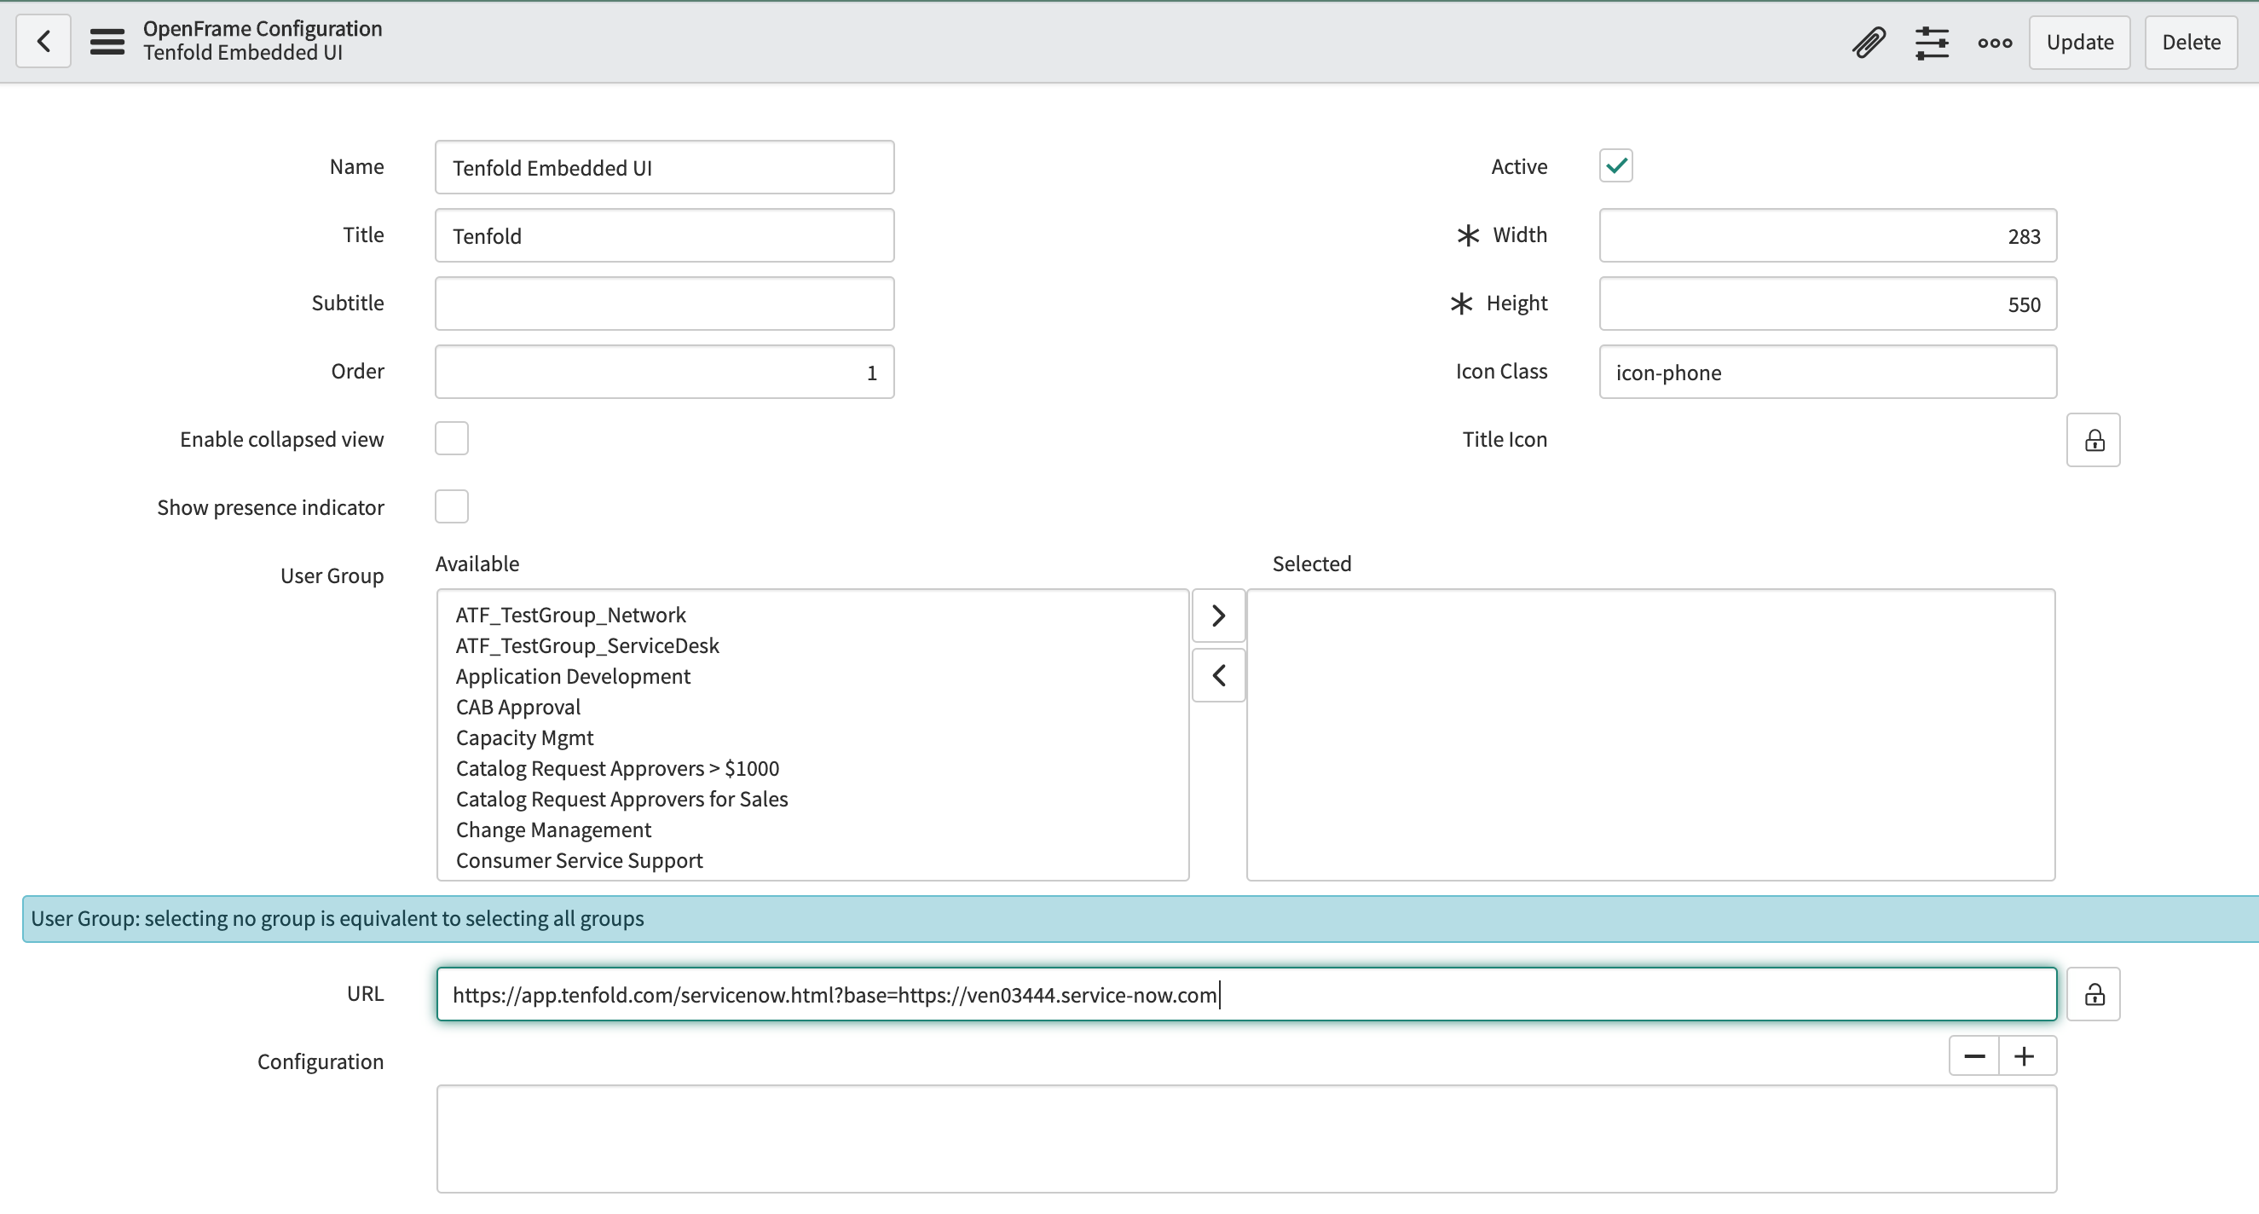Move selected group right using the arrow icon

(x=1217, y=615)
